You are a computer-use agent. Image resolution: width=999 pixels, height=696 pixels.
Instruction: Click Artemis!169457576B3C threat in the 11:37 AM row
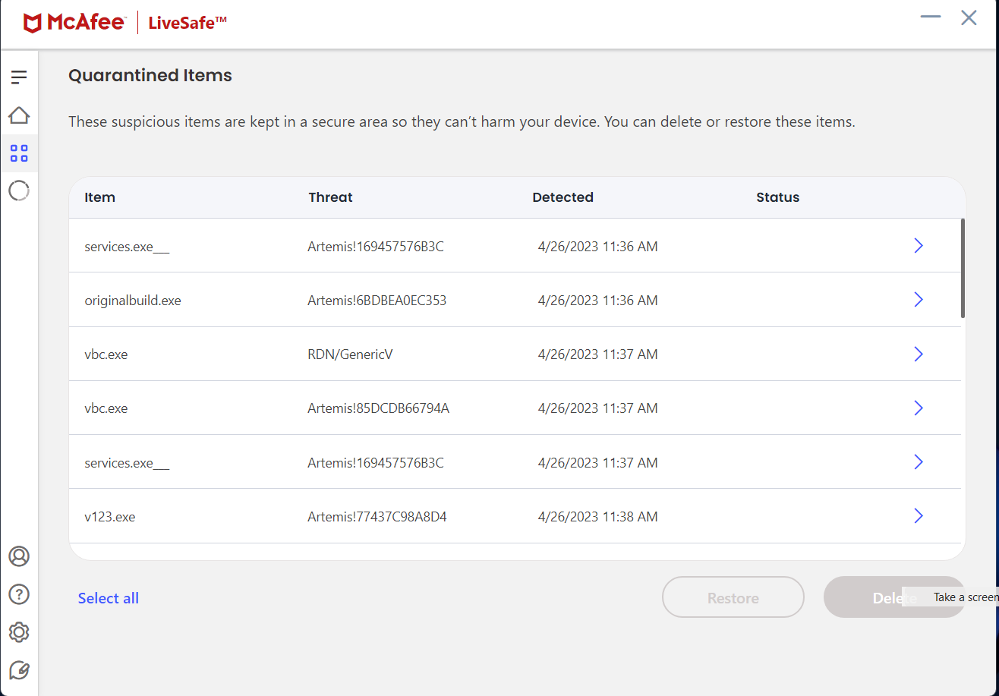(376, 463)
